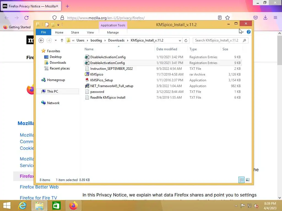The width and height of the screenshot is (282, 211).
Task: Select Downloads in the navigation pane
Action: pyautogui.click(x=58, y=63)
